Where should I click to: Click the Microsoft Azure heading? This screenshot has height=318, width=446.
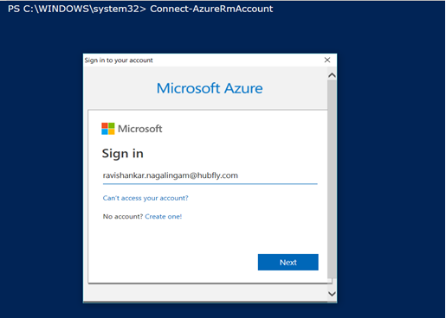(210, 88)
